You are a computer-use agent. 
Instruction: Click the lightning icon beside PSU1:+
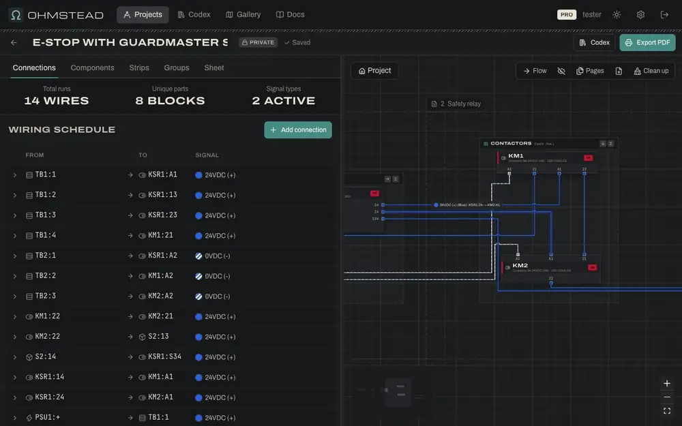pos(29,418)
